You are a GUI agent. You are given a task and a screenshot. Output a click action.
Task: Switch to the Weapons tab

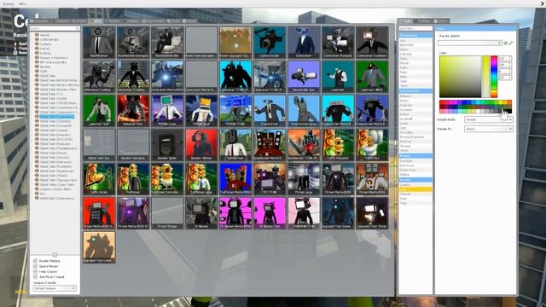[x=61, y=20]
